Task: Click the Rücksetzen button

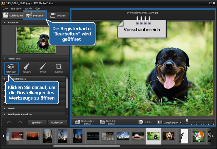Action: 57,122
